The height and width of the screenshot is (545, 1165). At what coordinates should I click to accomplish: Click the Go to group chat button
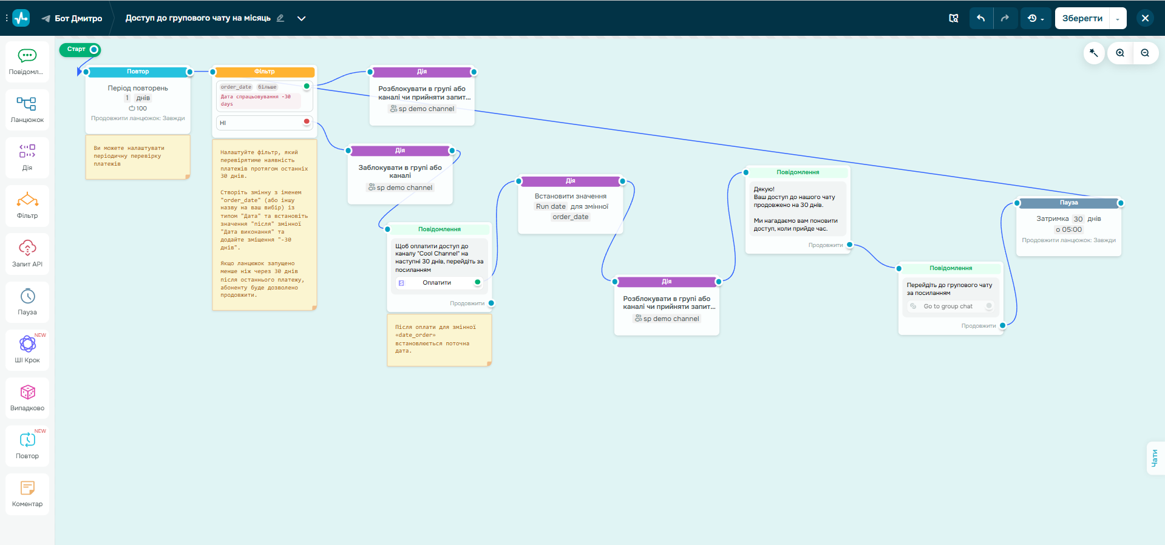pos(948,306)
